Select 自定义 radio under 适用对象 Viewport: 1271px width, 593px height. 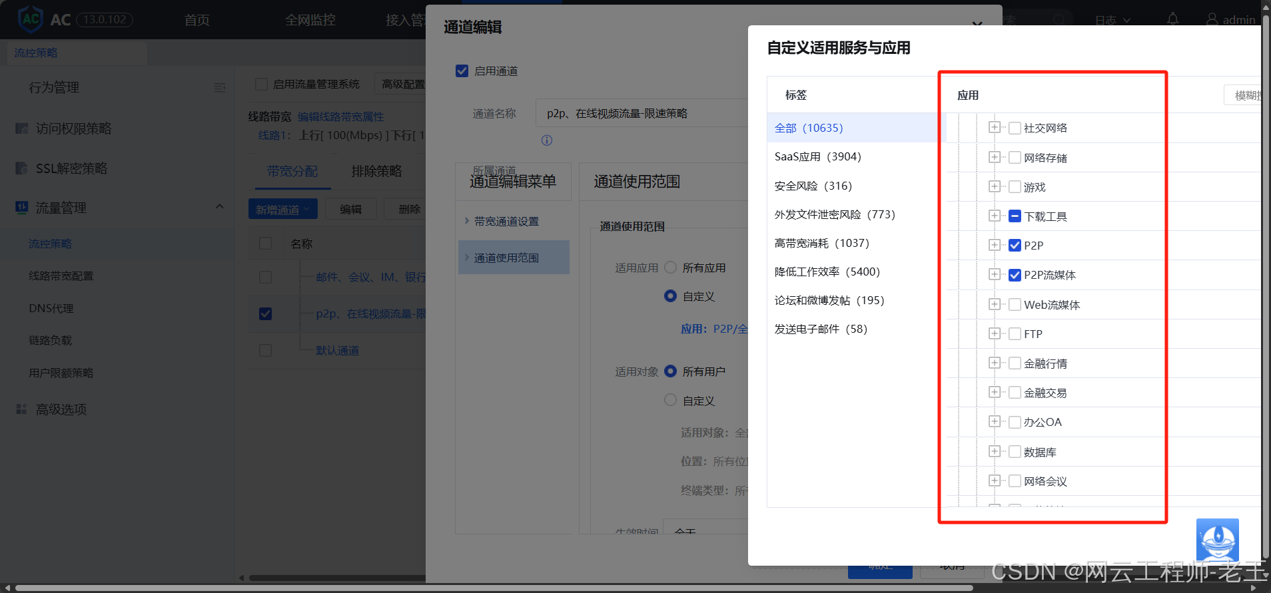point(671,401)
